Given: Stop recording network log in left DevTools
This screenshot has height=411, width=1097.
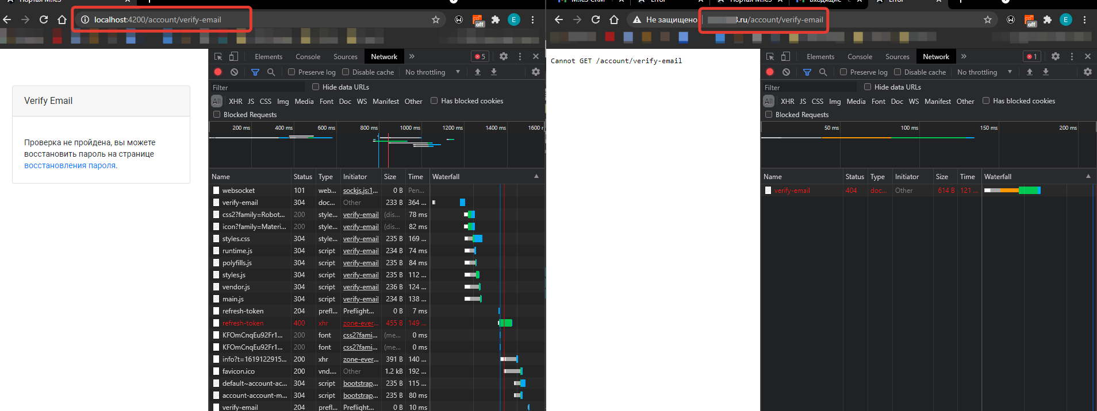Looking at the screenshot, I should [x=218, y=72].
